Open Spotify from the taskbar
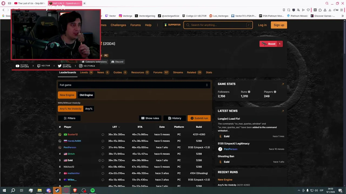The height and width of the screenshot is (194, 346). click(92, 190)
